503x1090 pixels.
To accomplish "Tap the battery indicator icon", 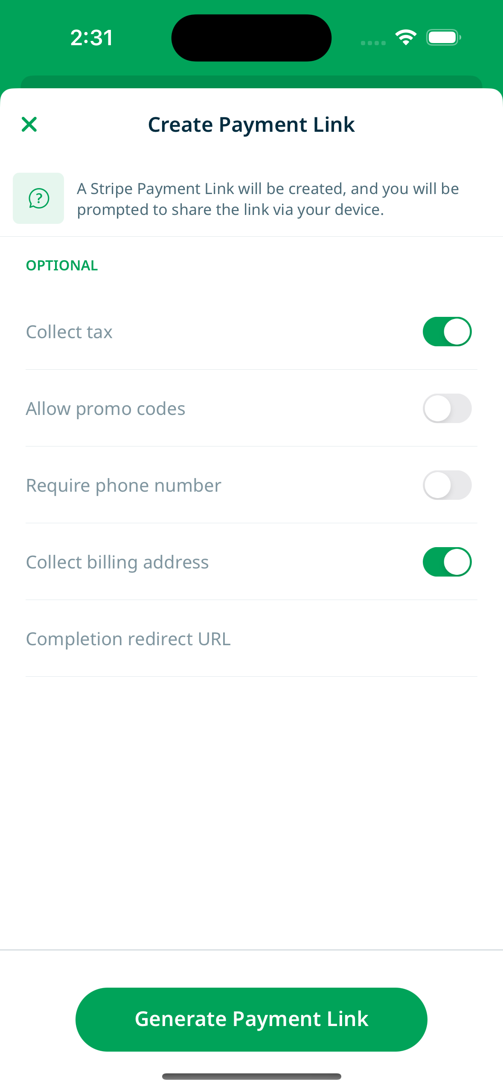I will coord(444,38).
